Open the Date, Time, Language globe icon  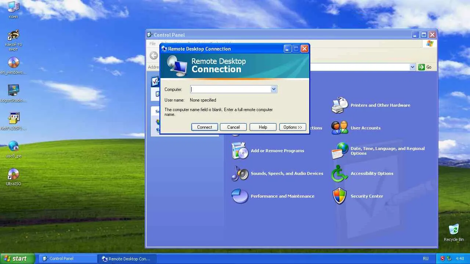(340, 151)
